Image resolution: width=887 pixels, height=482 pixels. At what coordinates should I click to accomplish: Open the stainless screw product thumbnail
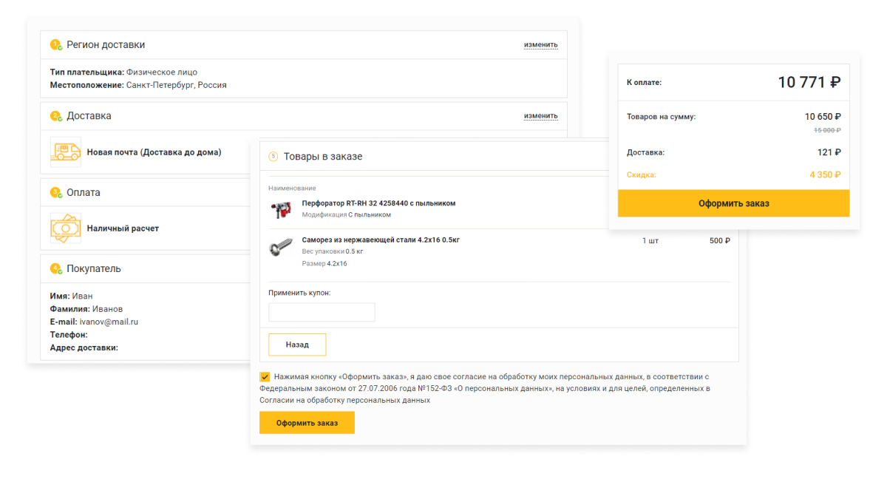(x=281, y=248)
